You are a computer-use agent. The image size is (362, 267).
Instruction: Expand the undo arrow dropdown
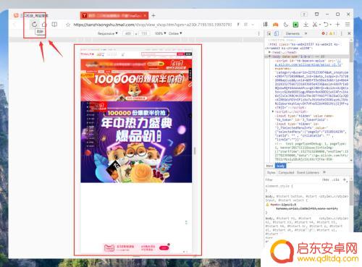[x=331, y=25]
